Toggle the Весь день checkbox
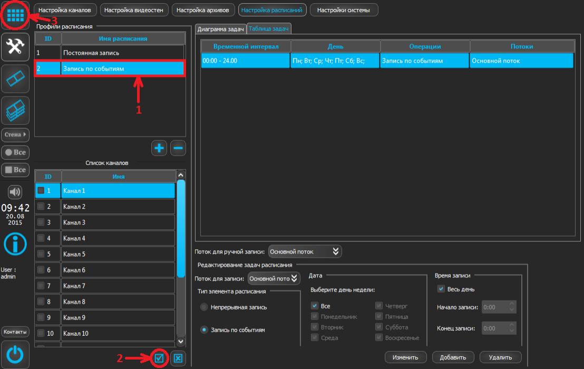 441,289
